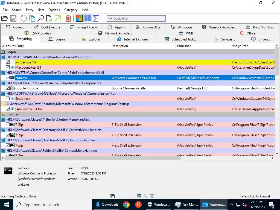Switch to the Office tab
The height and width of the screenshot is (210, 280).
(247, 33)
